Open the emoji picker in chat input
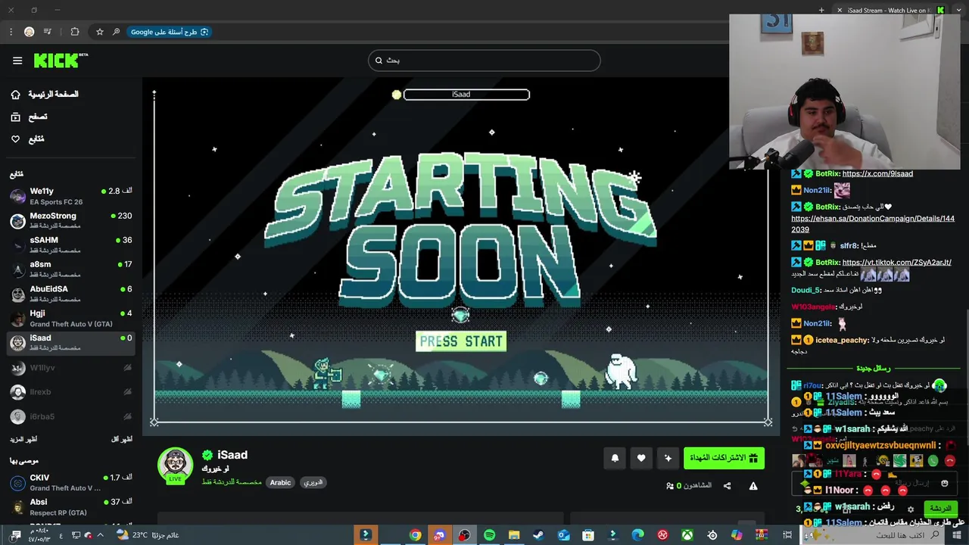Viewport: 969px width, 545px height. [944, 482]
